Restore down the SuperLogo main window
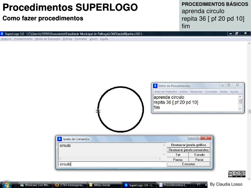The image size is (251, 188). point(237,34)
